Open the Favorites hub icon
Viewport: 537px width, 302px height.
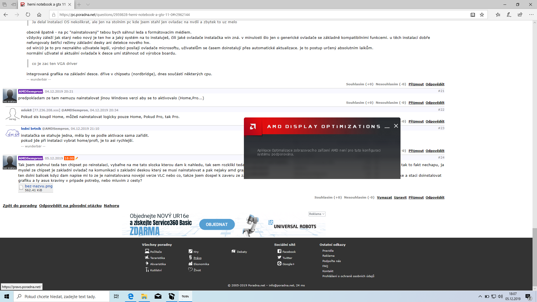coord(498,15)
